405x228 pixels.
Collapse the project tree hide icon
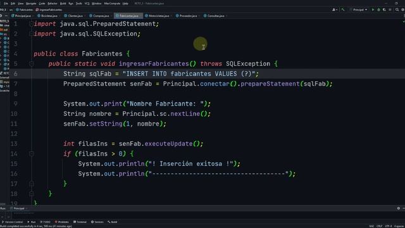(x=6, y=16)
